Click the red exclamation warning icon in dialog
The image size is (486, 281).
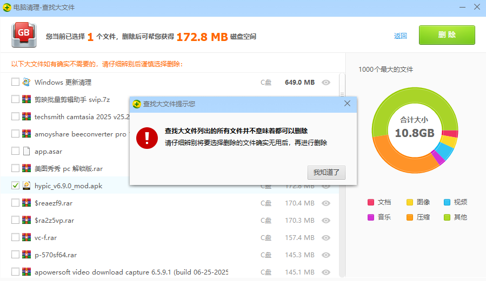tap(147, 138)
